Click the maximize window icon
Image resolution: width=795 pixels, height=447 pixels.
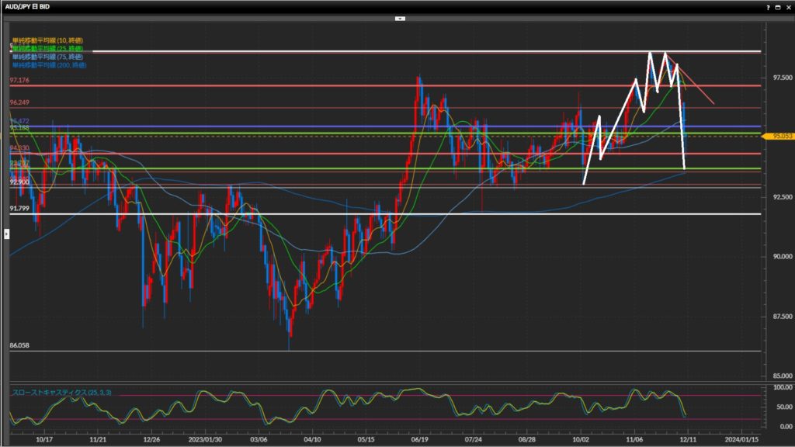(x=777, y=6)
